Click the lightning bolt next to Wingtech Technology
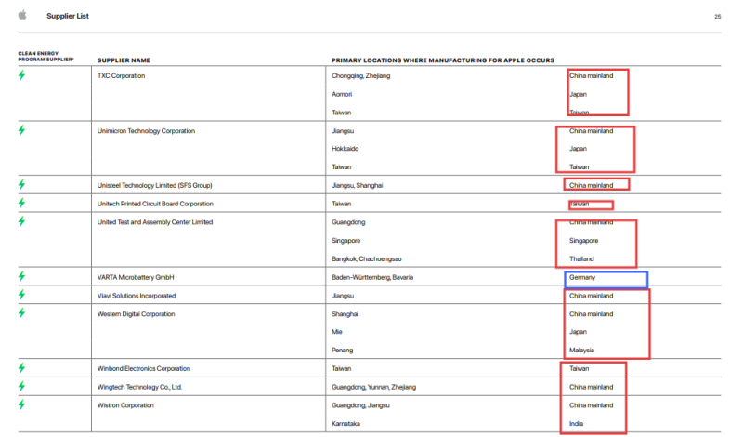743x437 pixels. tap(21, 386)
